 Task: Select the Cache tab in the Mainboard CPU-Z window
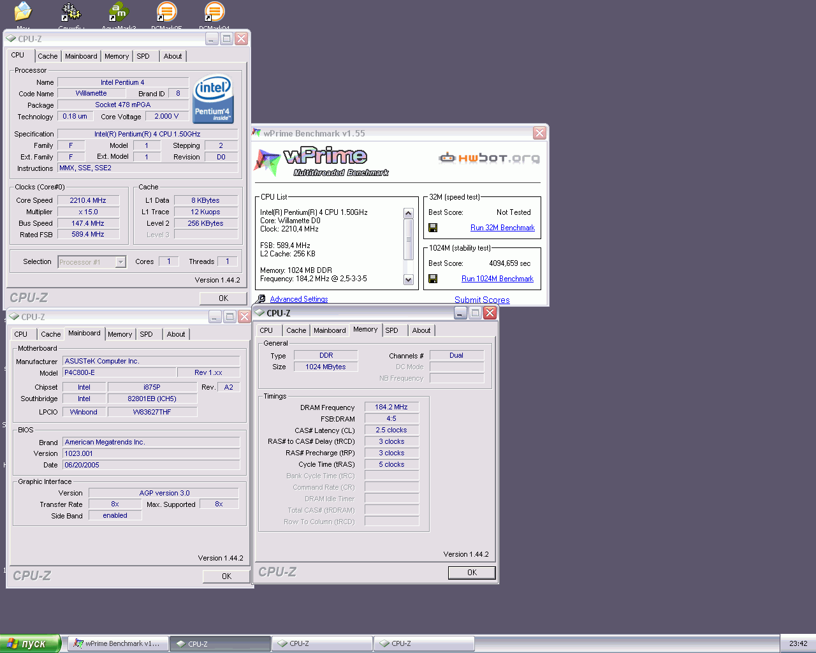(x=51, y=334)
